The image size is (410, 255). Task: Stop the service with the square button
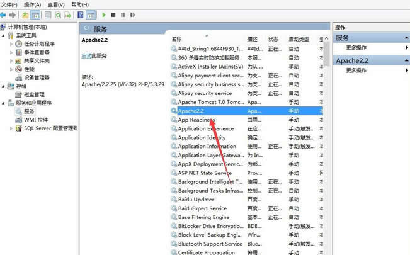113,15
